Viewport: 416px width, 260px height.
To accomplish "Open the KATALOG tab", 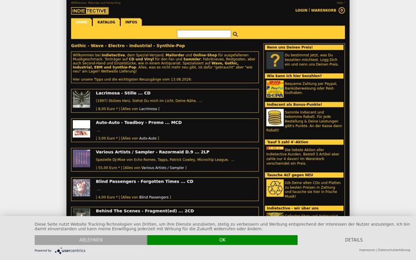I will pos(106,22).
